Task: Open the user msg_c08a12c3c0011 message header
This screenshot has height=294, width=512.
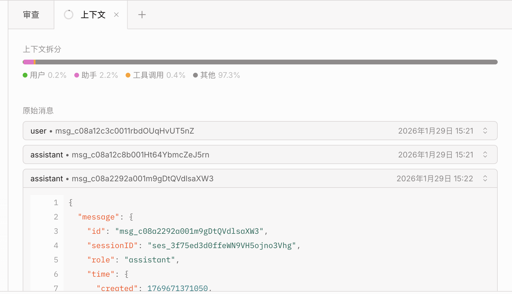Action: [x=112, y=131]
